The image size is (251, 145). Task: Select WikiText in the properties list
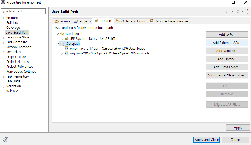(12, 91)
